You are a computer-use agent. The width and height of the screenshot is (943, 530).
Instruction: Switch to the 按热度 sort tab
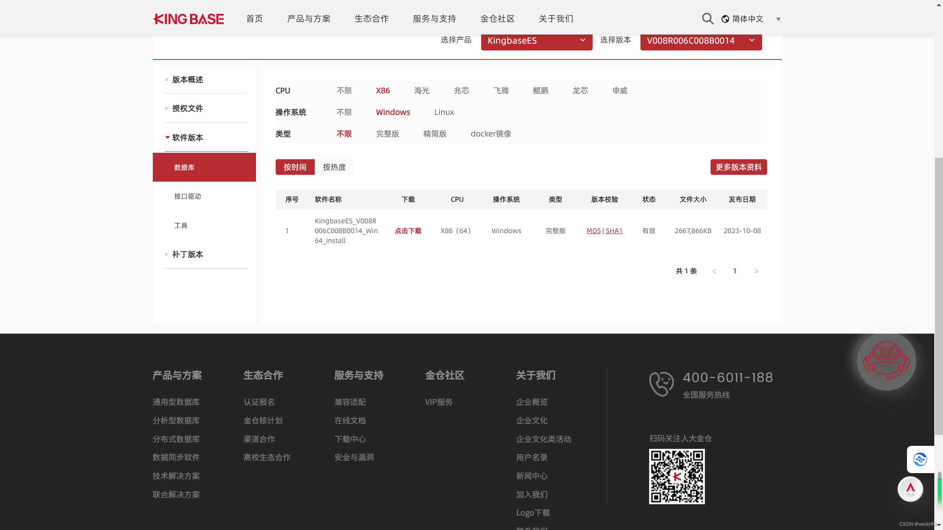pos(334,167)
